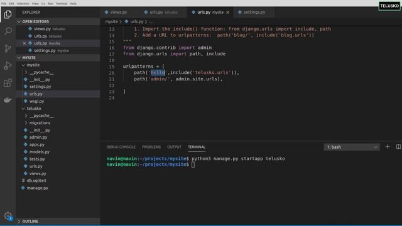Image resolution: width=402 pixels, height=226 pixels.
Task: Open wsgi.py in the file tree
Action: coord(36,101)
